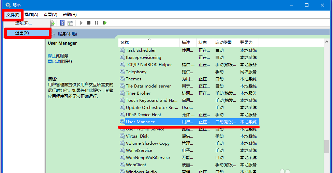Screen dimensions: 333x173
Task: Select the Tile Data model server name
Action: (148, 86)
